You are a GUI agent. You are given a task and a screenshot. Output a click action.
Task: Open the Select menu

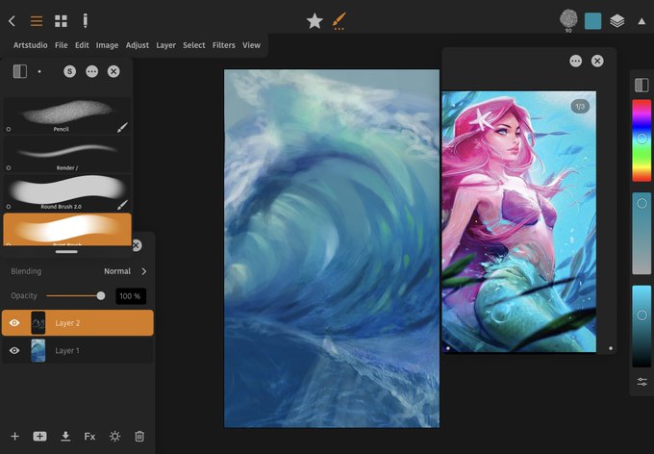[x=194, y=45]
